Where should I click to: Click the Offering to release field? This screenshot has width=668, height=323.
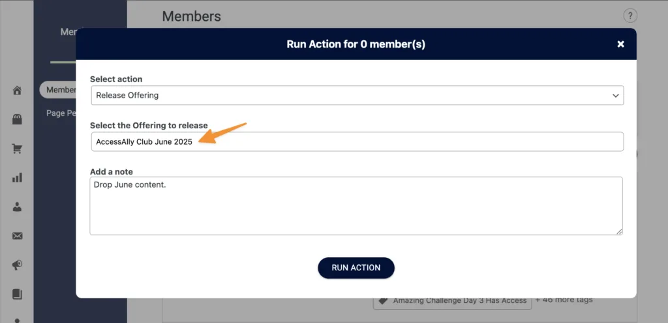357,142
